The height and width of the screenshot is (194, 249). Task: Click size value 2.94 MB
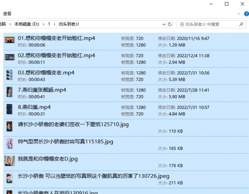click(177, 62)
